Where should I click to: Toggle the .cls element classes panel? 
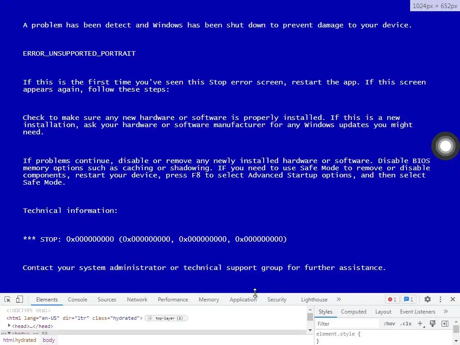(406, 323)
